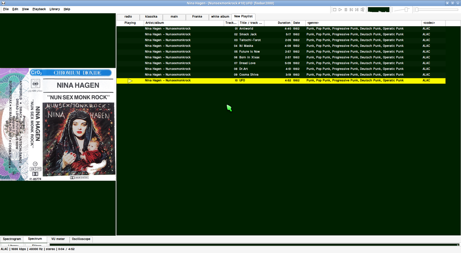Sort by the Track number column header
Image resolution: width=461 pixels, height=253 pixels.
click(231, 23)
